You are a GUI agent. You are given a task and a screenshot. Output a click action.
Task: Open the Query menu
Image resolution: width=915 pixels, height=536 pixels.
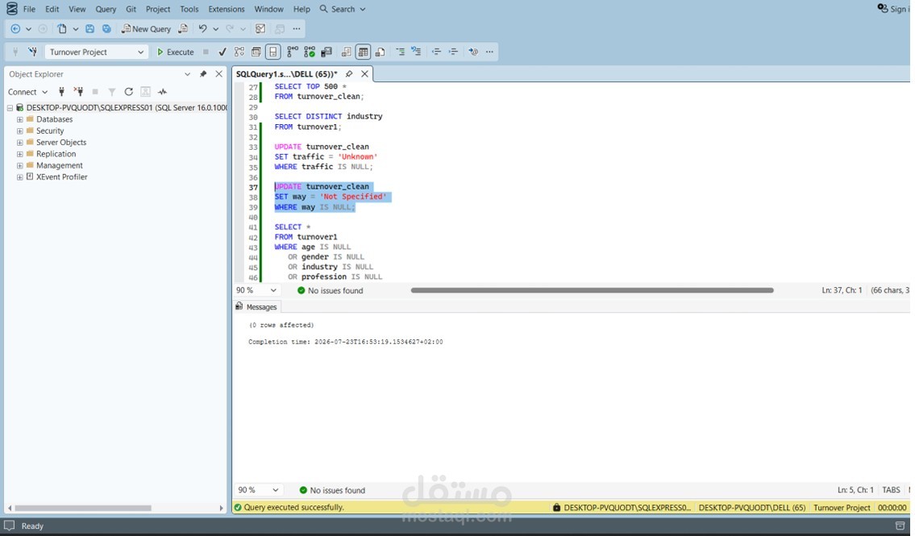coord(106,10)
